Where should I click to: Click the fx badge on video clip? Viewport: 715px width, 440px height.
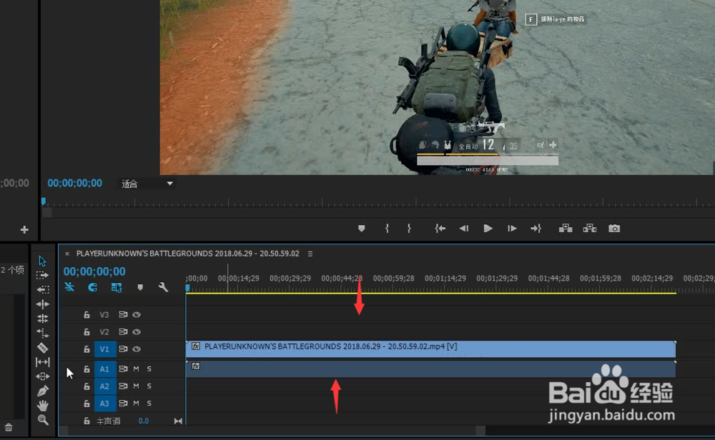[196, 346]
